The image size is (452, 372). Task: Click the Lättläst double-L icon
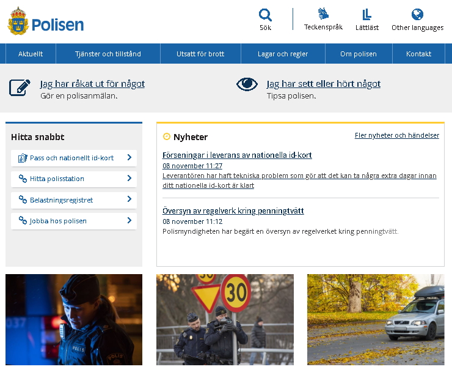tap(366, 15)
